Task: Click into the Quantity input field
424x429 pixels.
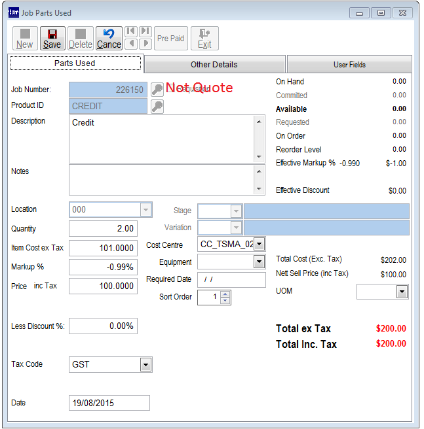Action: point(103,229)
